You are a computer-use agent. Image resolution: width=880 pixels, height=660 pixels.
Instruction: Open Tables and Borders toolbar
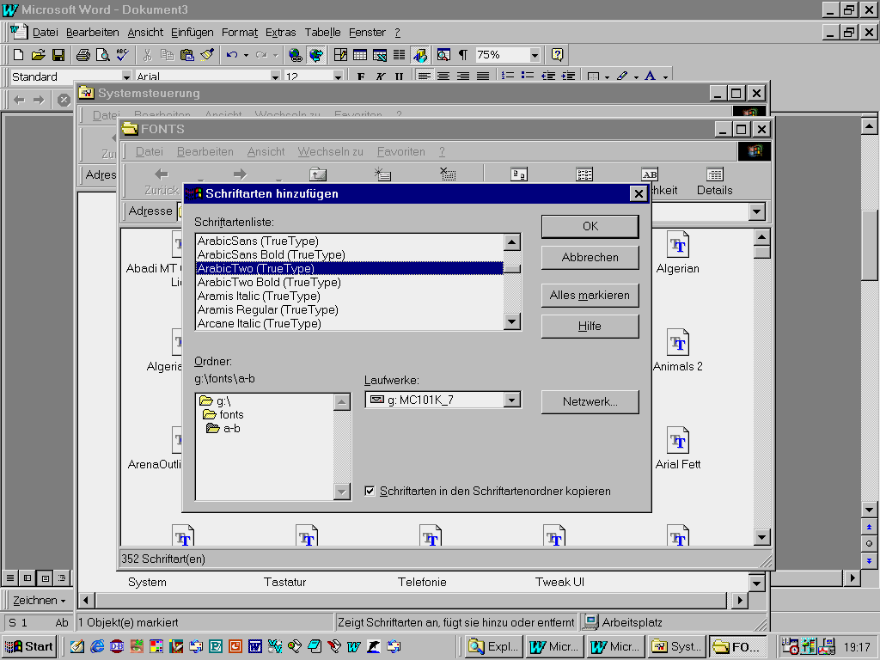(340, 55)
